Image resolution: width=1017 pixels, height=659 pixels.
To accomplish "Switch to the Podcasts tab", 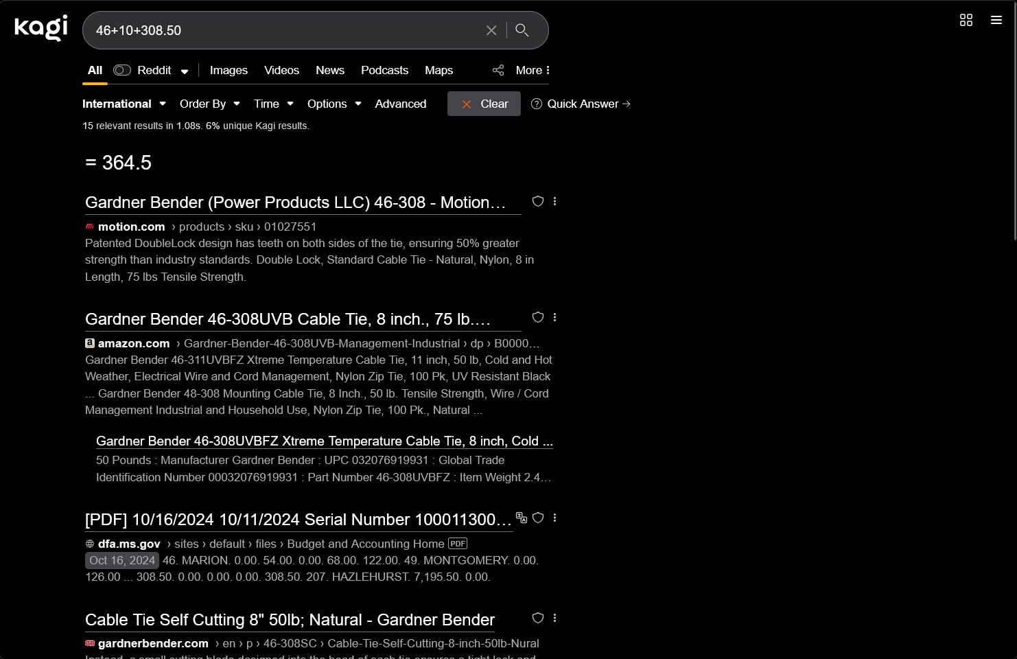I will click(384, 70).
